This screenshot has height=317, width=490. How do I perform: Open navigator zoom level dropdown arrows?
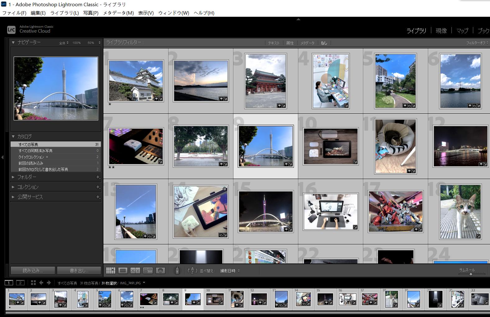click(99, 43)
